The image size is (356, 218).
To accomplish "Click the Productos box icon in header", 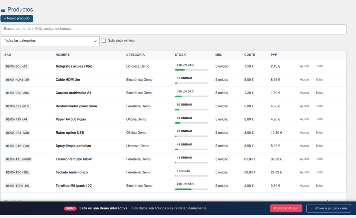I will 3,10.
